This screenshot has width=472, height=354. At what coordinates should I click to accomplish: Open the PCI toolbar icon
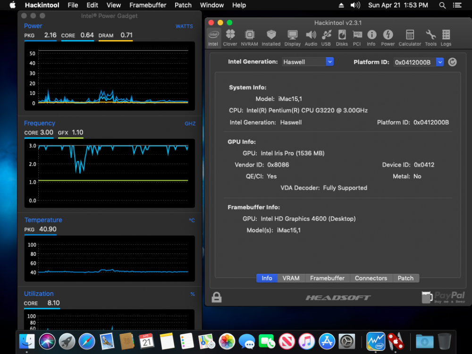point(357,38)
